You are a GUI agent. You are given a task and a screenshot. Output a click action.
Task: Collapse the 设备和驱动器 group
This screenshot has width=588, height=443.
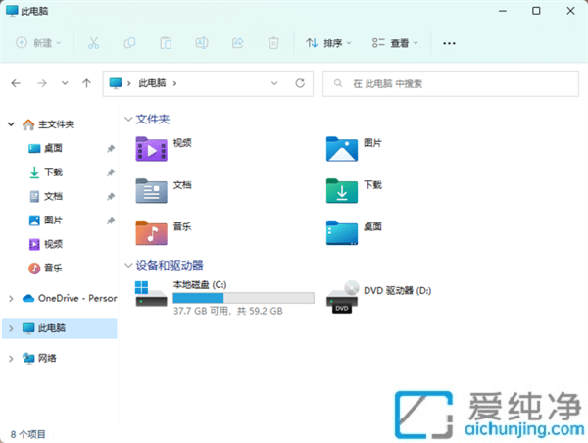(x=128, y=266)
